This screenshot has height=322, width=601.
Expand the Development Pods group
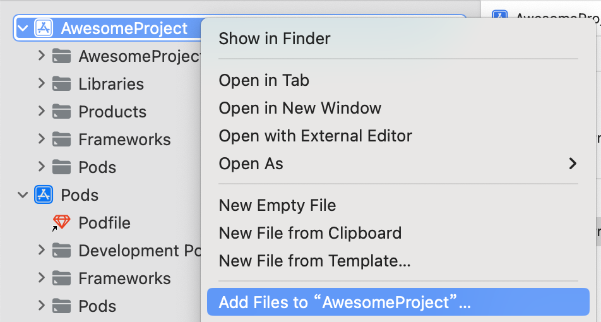pyautogui.click(x=42, y=250)
